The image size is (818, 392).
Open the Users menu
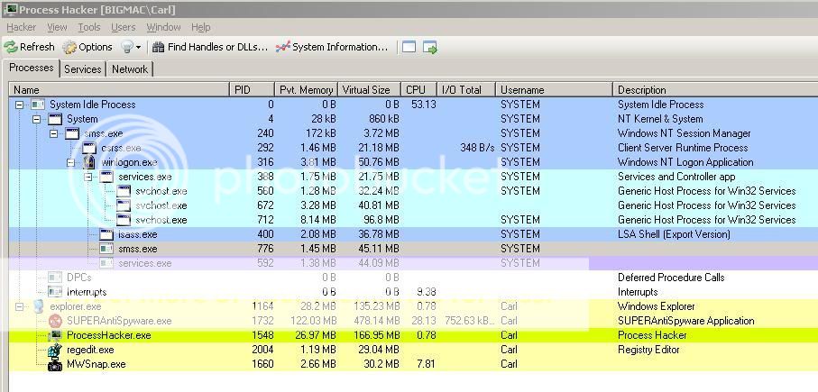(x=124, y=27)
